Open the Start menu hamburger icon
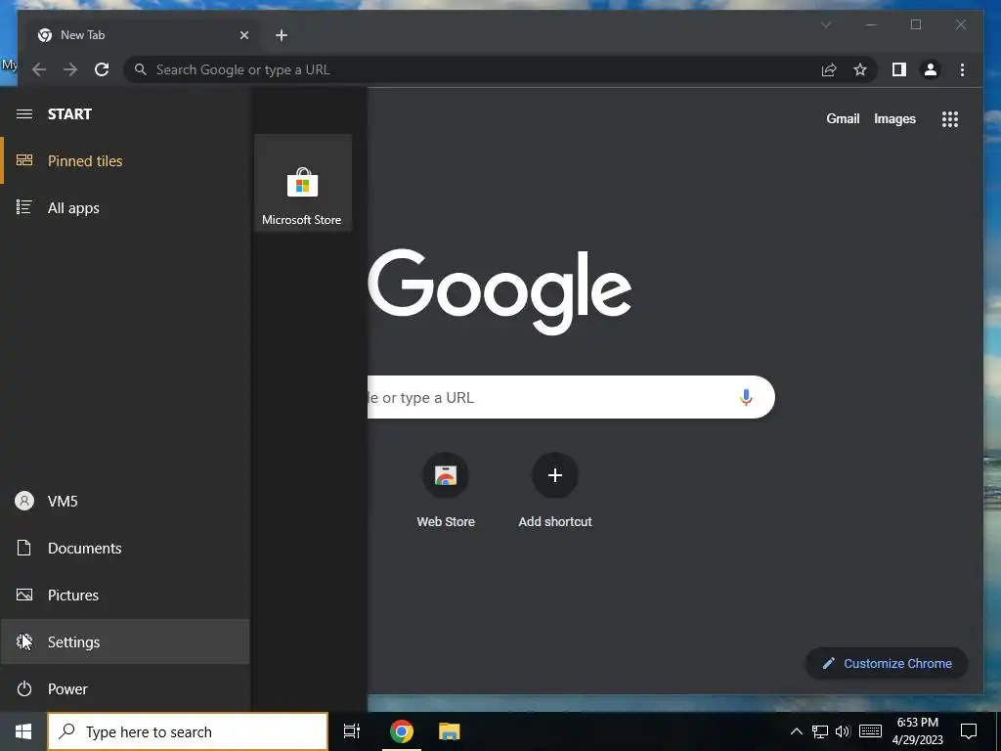This screenshot has width=1001, height=751. (x=24, y=114)
